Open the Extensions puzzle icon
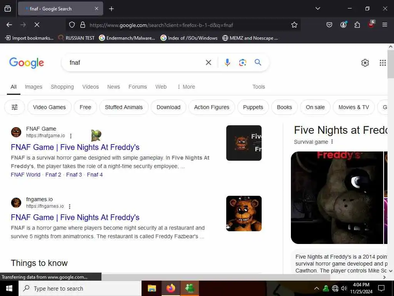 click(357, 25)
